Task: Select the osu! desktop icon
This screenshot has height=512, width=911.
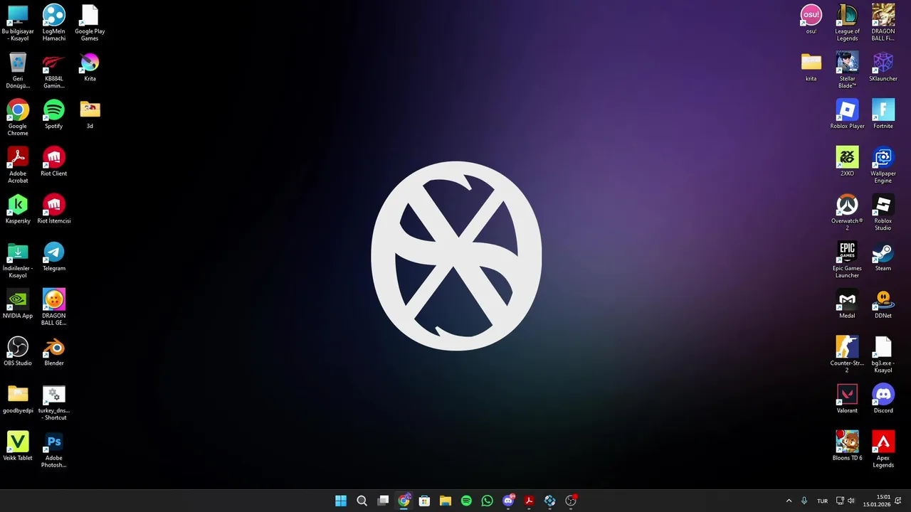Action: click(811, 19)
